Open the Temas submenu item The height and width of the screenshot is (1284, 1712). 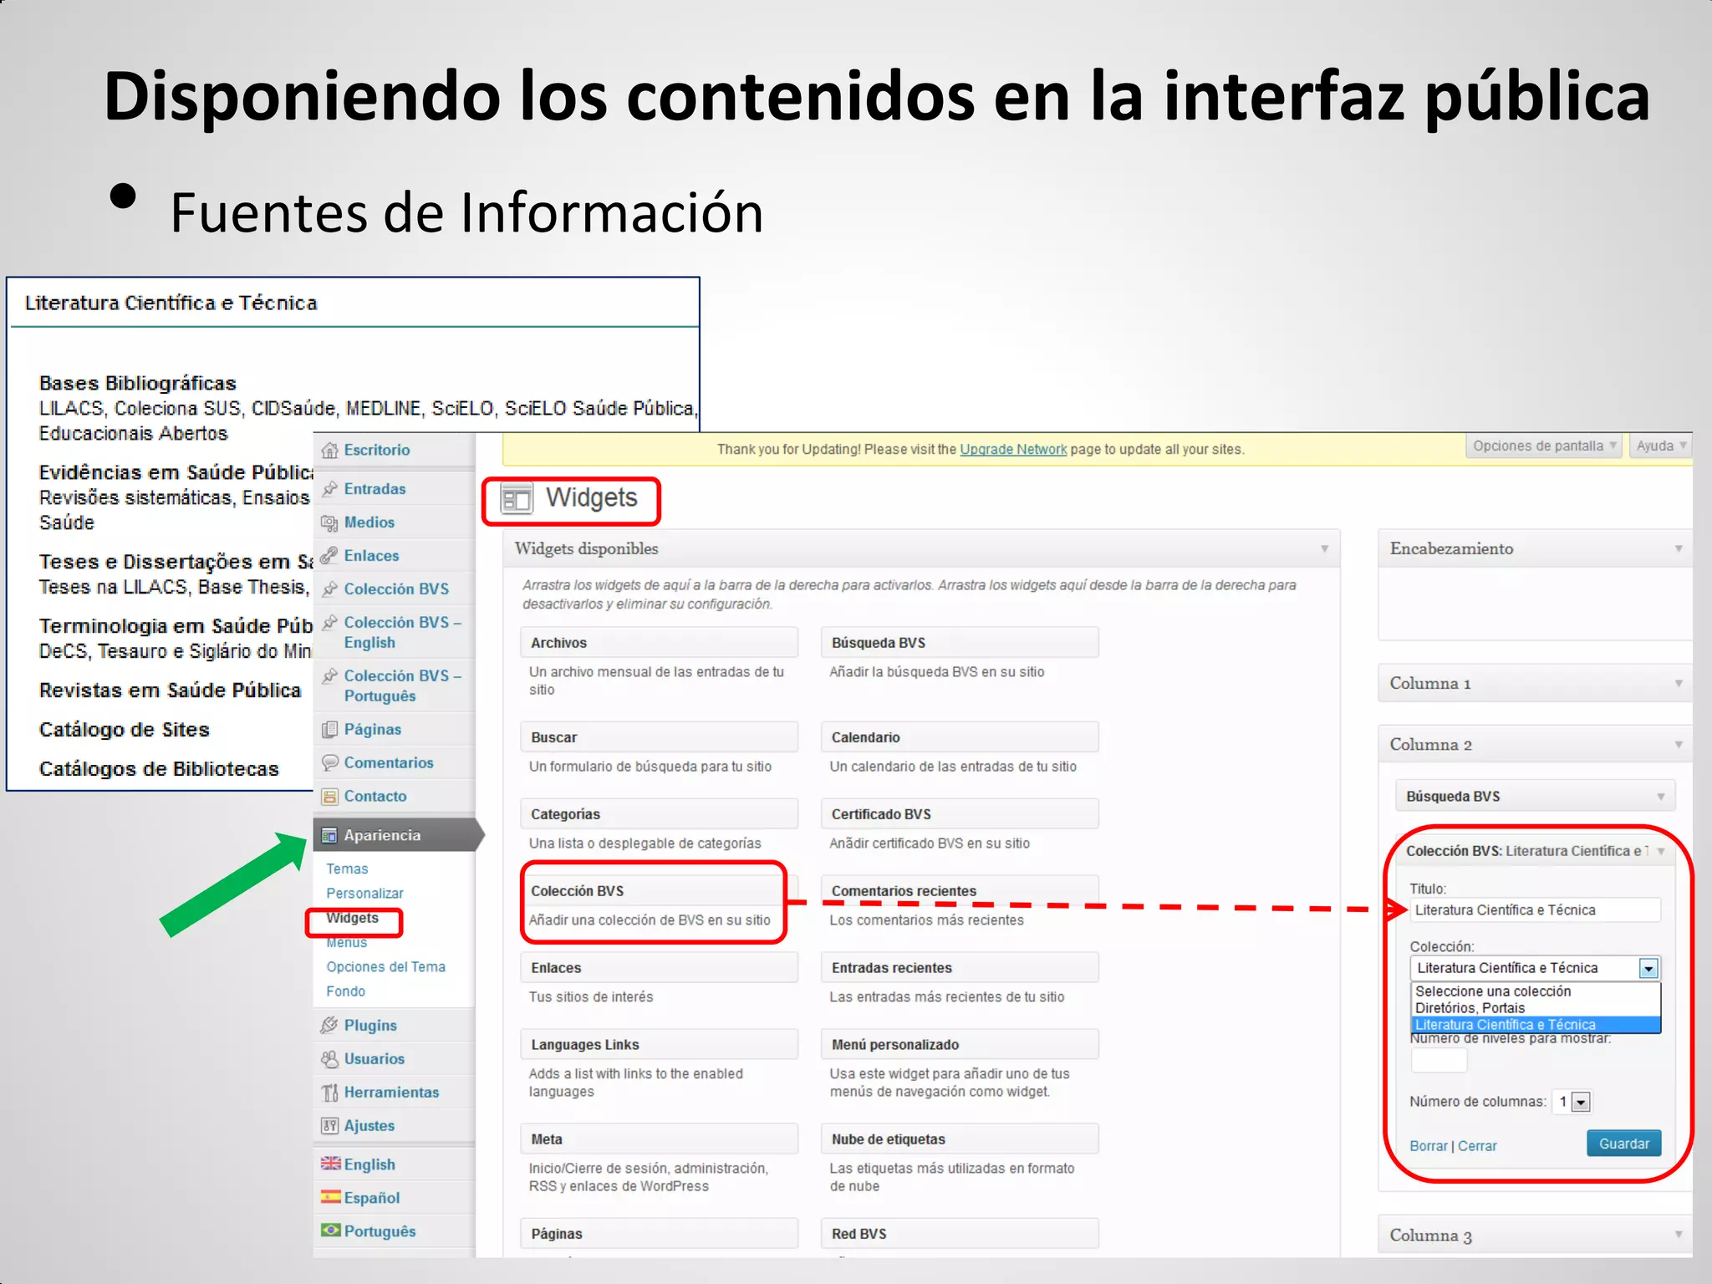[347, 869]
